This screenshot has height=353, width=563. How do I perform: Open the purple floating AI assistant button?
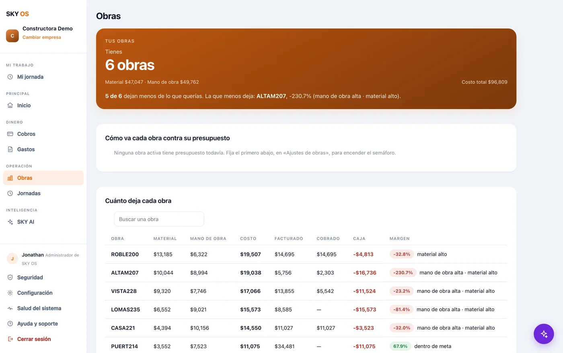(544, 334)
